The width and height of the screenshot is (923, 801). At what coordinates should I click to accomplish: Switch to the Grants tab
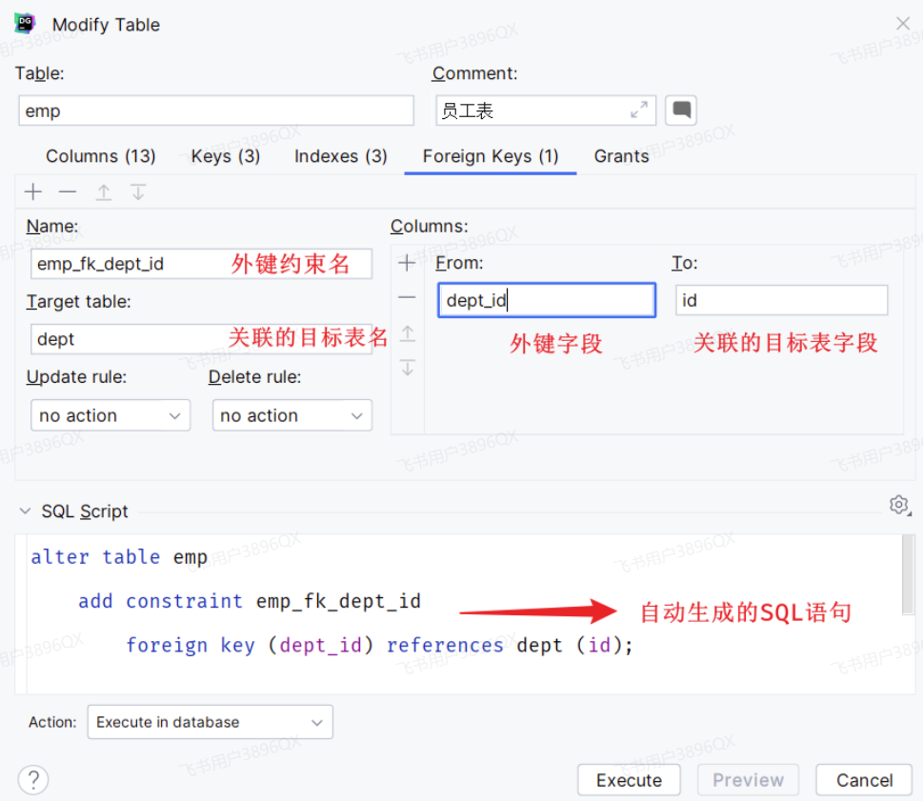tap(622, 156)
